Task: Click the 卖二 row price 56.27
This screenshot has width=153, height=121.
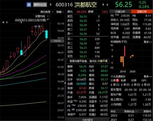Action: (x=83, y=29)
